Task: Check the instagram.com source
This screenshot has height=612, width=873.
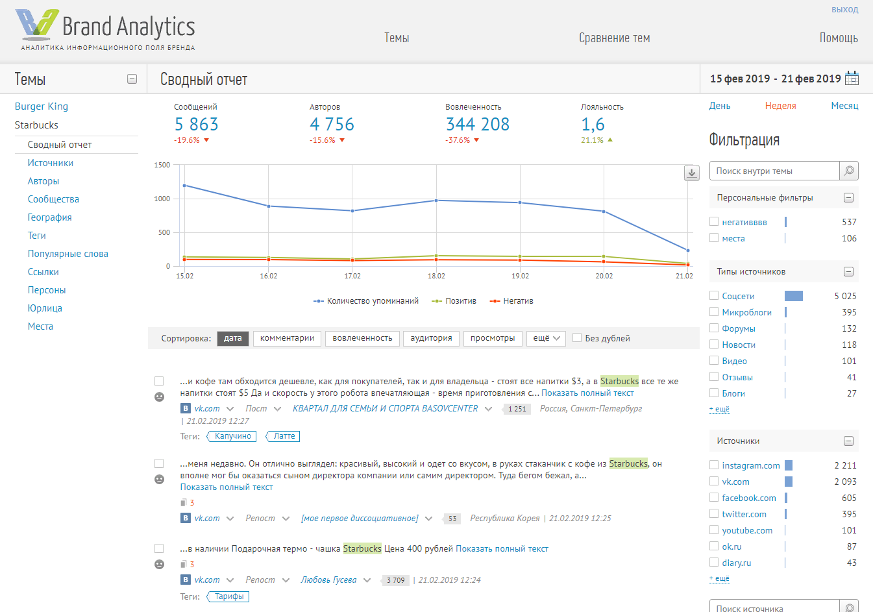Action: [x=714, y=465]
